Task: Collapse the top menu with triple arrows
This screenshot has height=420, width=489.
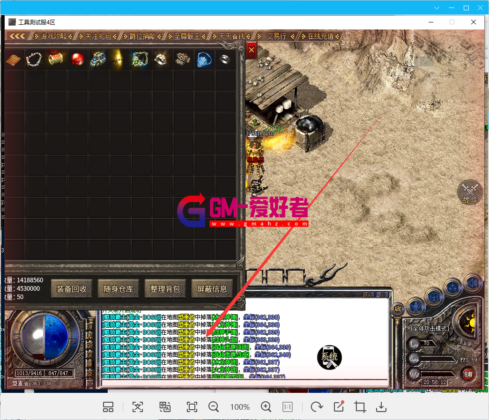Action: pos(17,36)
